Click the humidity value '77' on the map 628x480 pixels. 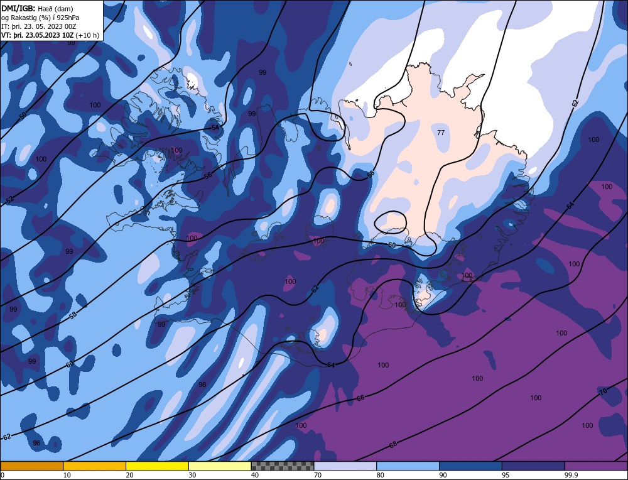pyautogui.click(x=441, y=133)
